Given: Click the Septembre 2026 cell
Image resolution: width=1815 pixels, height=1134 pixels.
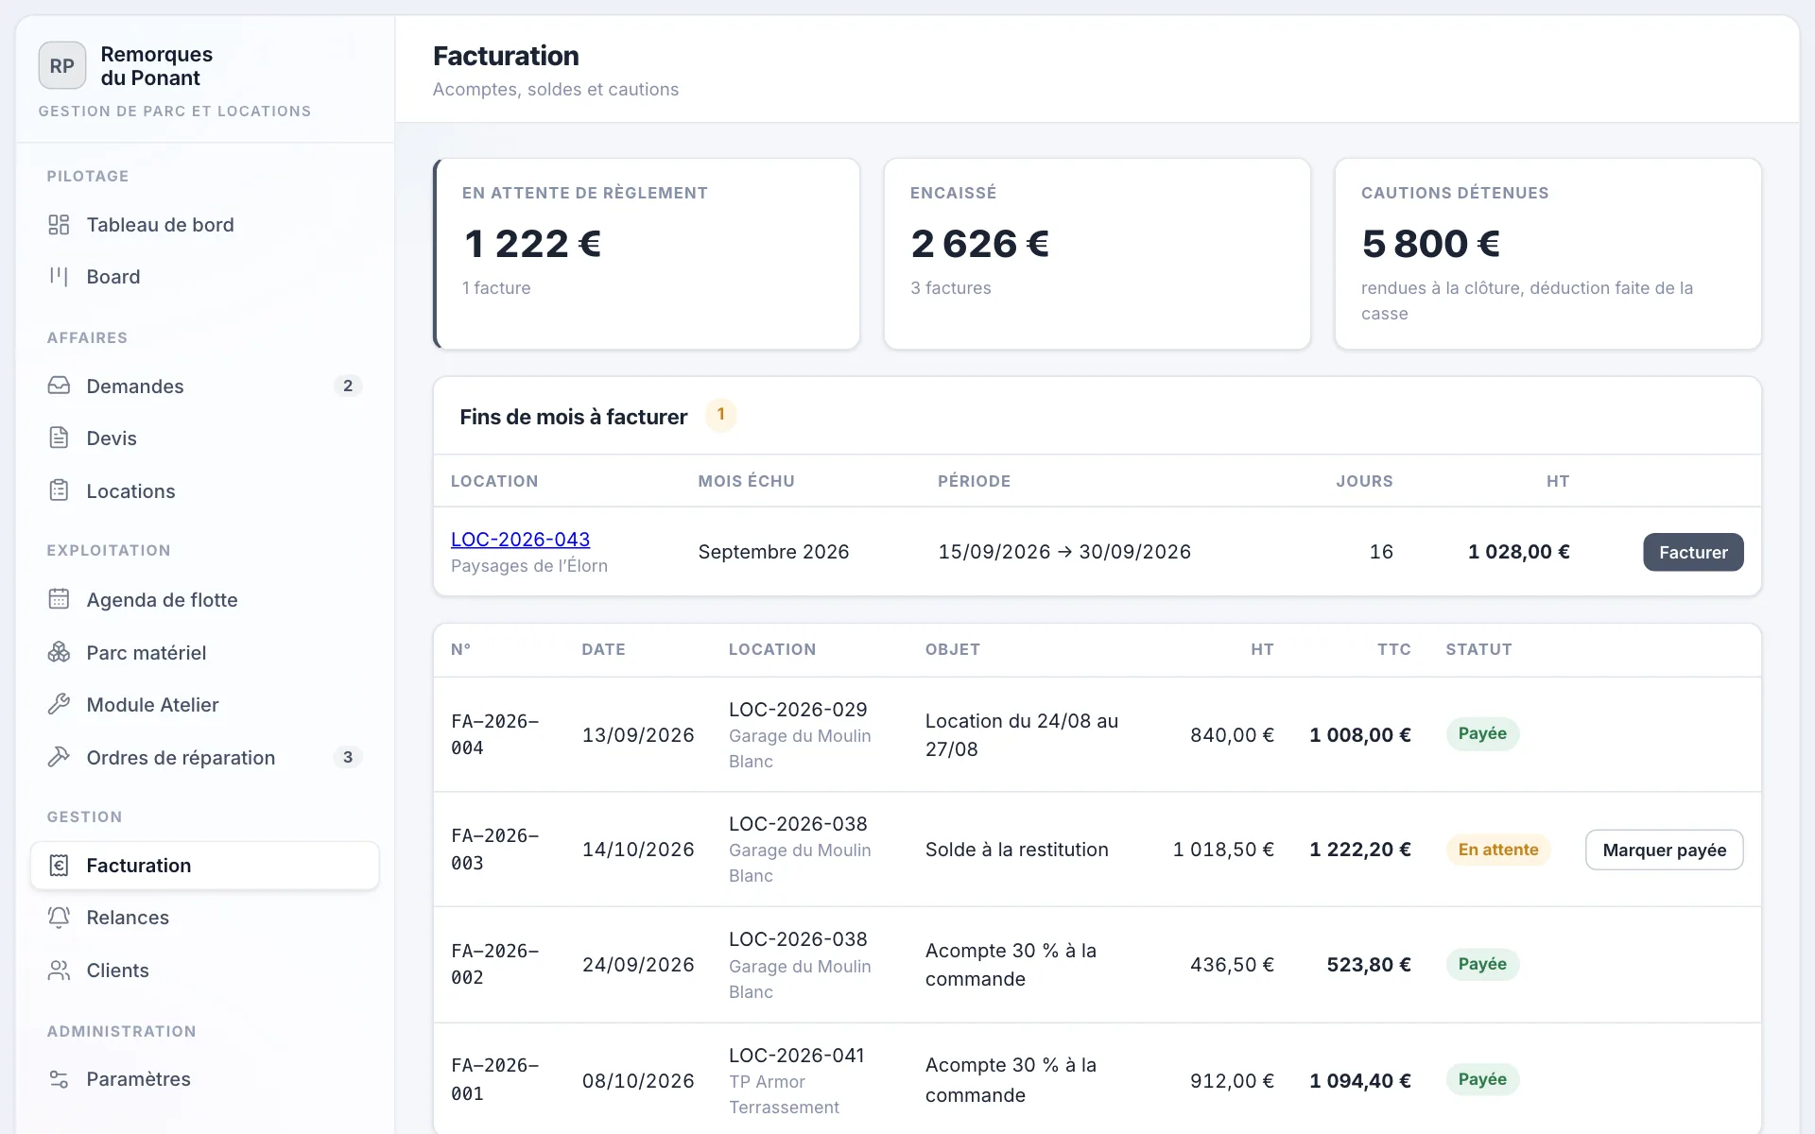Looking at the screenshot, I should tap(773, 552).
